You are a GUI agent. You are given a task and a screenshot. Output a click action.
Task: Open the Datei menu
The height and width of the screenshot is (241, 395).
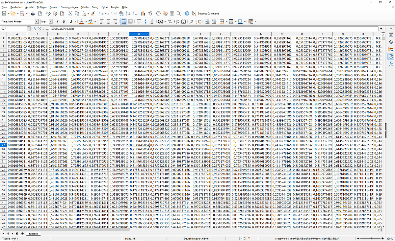[x=5, y=7]
